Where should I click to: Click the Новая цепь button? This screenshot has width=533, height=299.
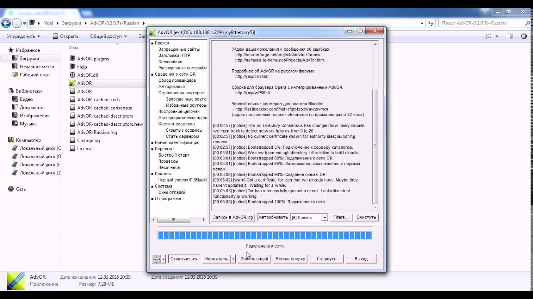coord(217,259)
